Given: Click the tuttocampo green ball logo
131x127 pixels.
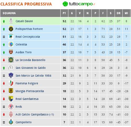Looking at the screenshot, I should click(x=65, y=4).
